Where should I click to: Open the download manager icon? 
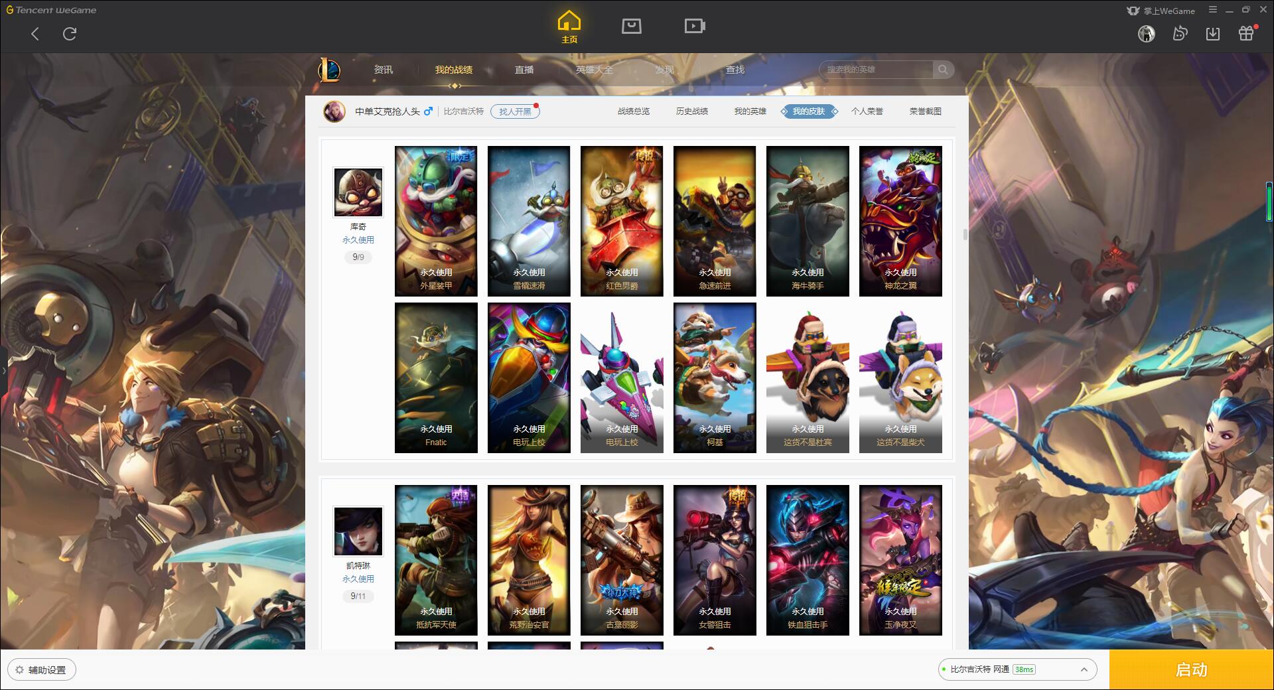(1213, 34)
